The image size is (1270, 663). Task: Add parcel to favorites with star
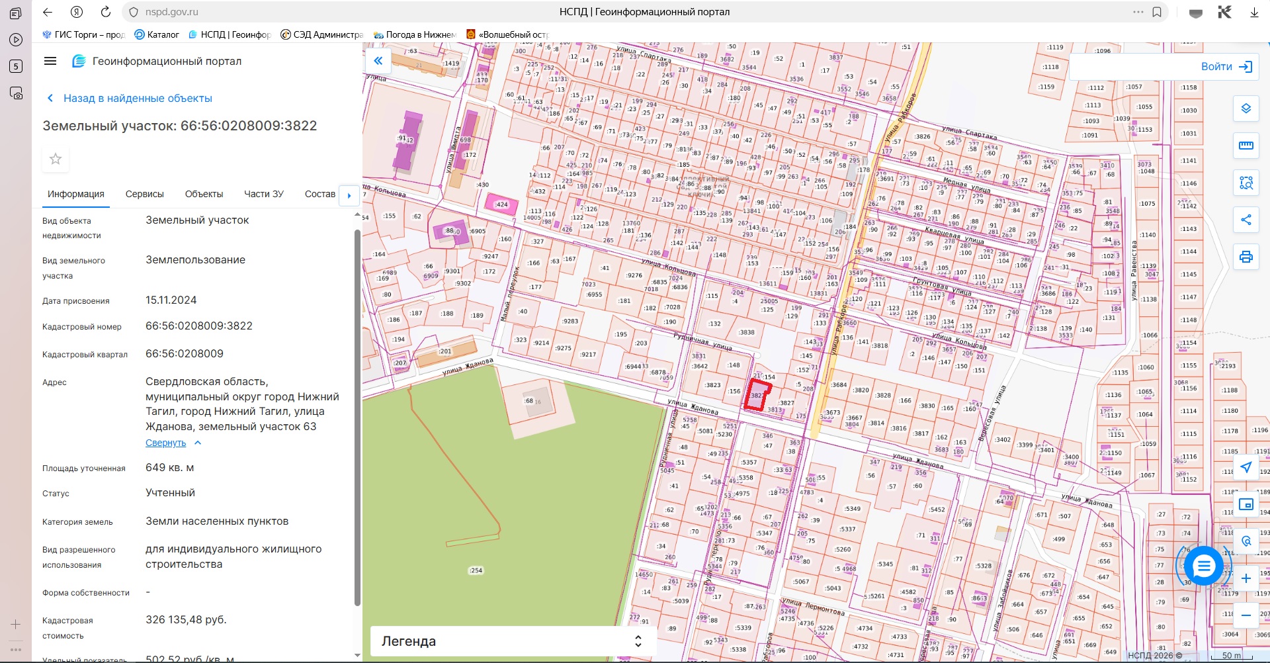[56, 159]
